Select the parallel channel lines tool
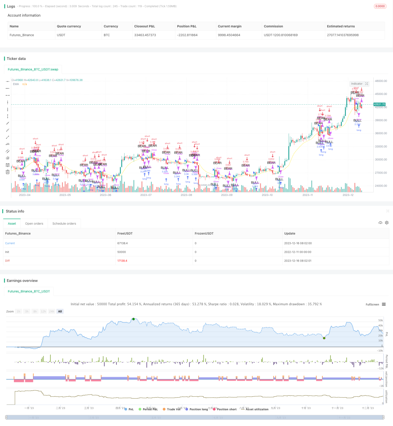Viewport: 393px width, 426px height. (x=8, y=151)
